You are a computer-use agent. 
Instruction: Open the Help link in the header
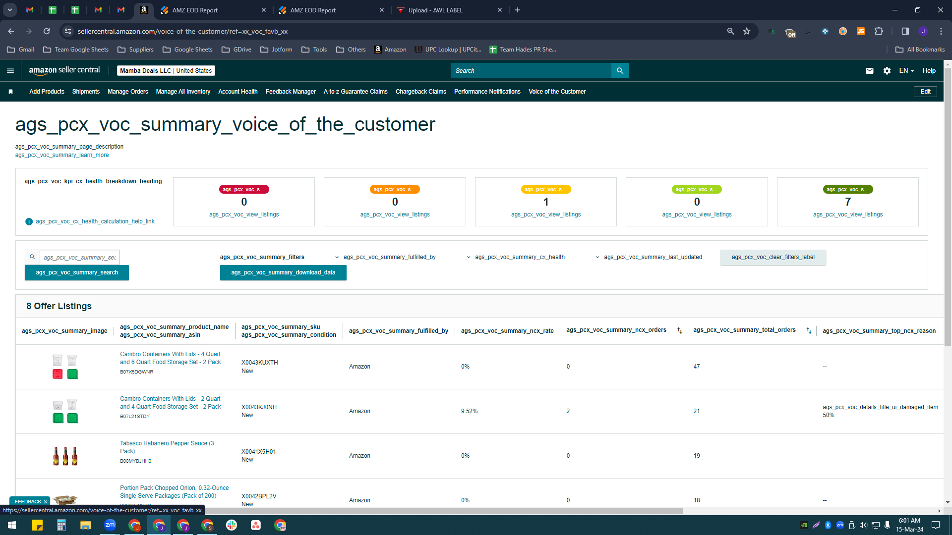[x=929, y=71]
